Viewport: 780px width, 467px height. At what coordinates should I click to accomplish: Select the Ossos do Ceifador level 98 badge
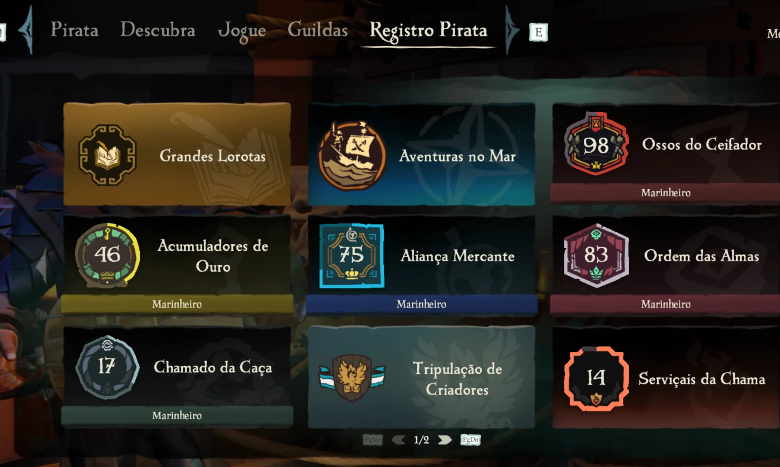pos(596,144)
